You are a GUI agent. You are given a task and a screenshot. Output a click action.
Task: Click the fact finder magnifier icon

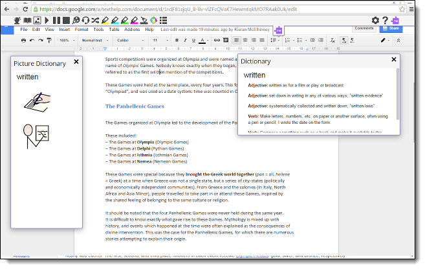tap(76, 21)
